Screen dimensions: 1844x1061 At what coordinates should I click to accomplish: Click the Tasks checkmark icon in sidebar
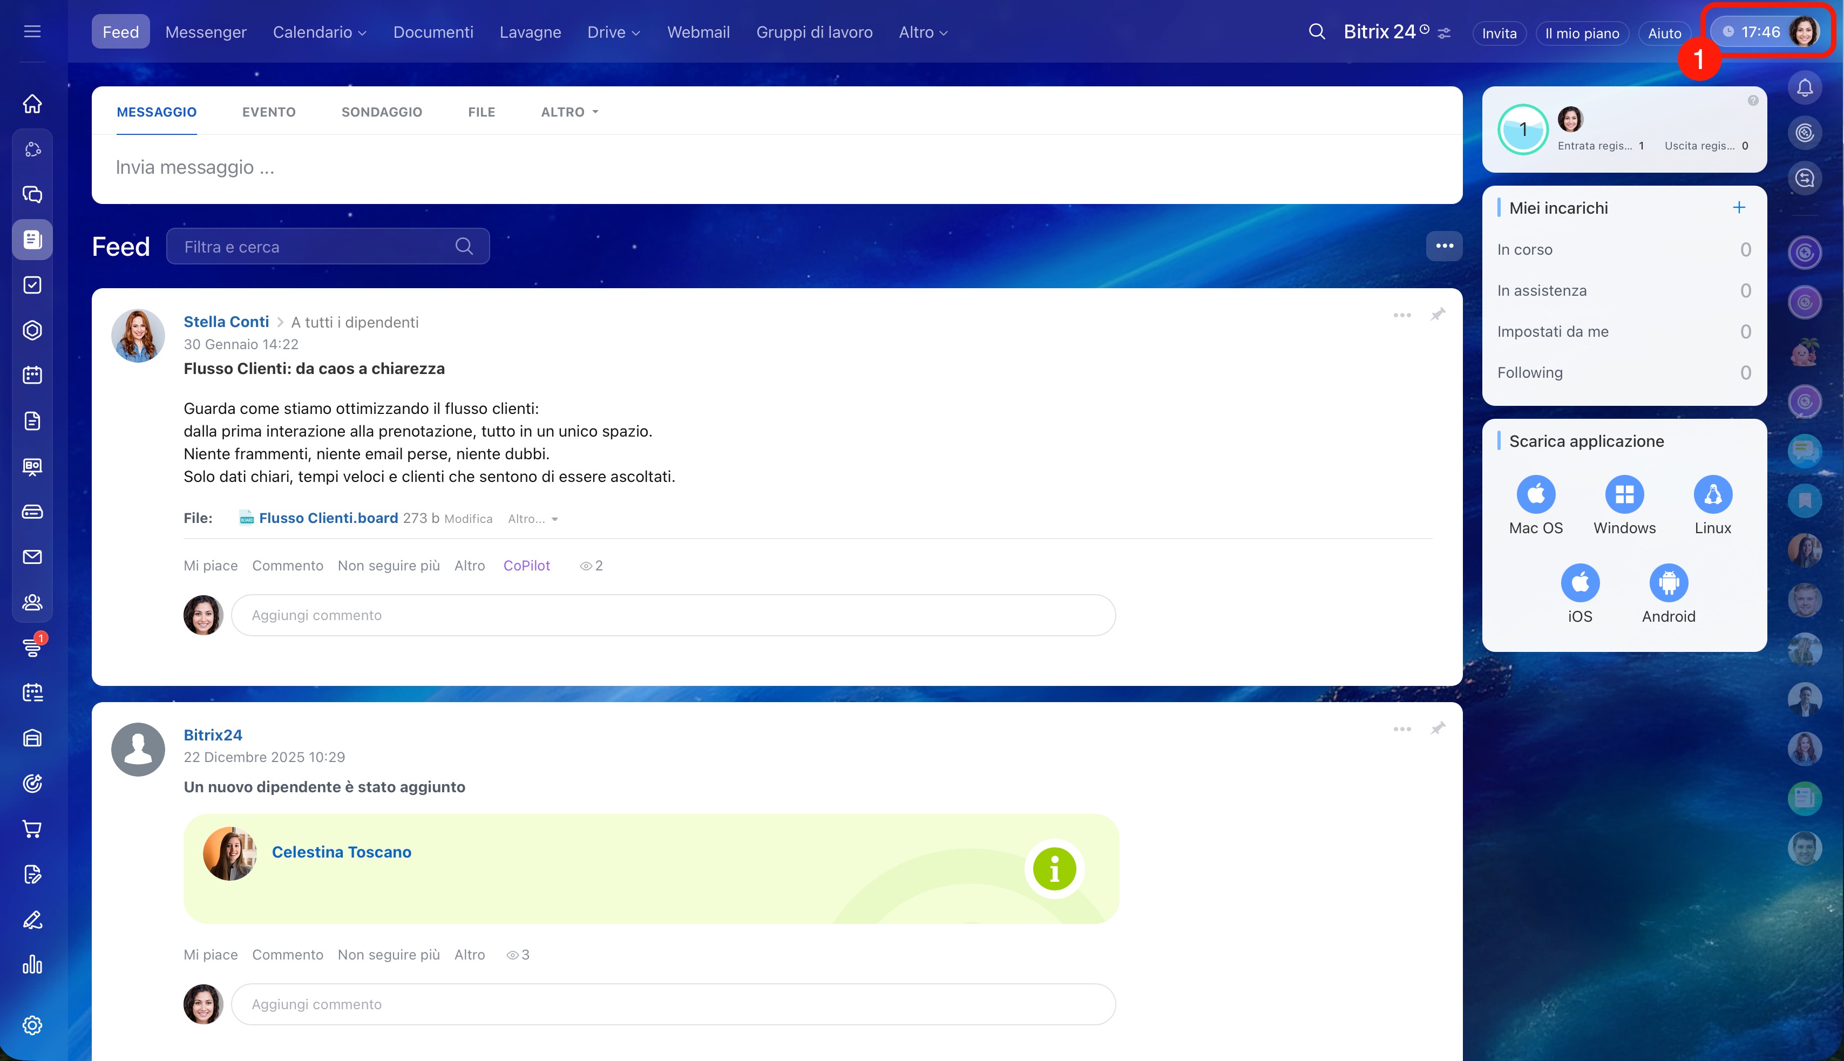pos(32,285)
